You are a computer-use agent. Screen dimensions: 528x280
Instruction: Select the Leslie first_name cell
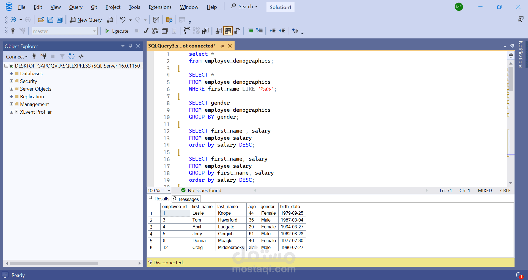coord(203,213)
